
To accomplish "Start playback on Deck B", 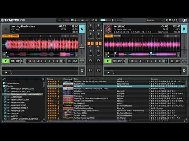I will [108, 61].
